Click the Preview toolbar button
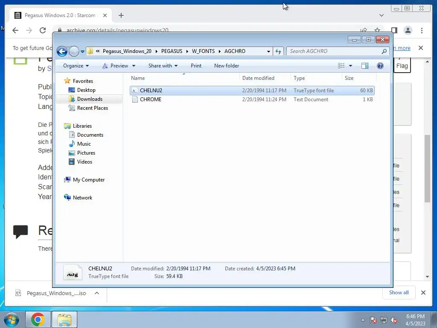 [115, 66]
